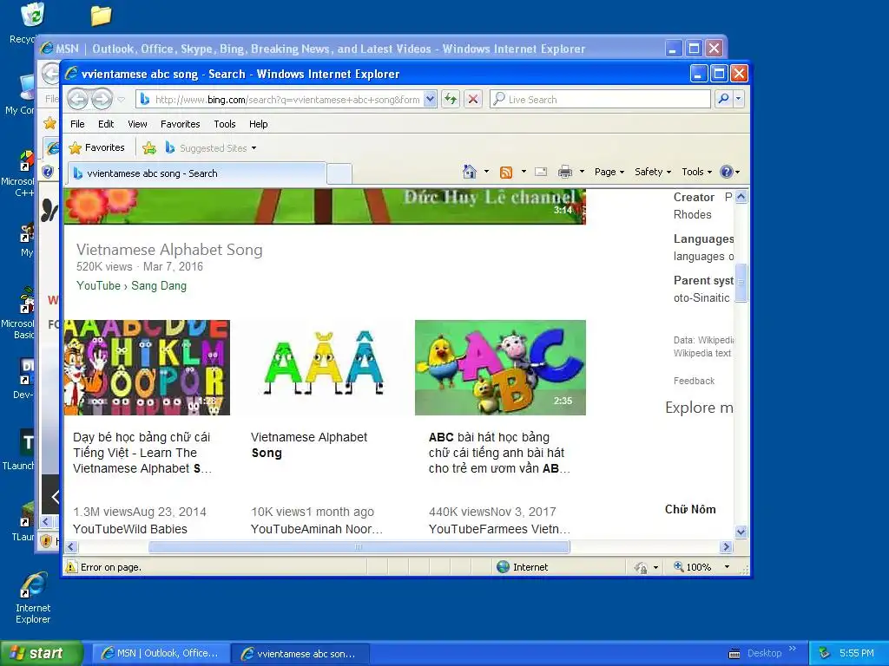Image resolution: width=889 pixels, height=666 pixels.
Task: Open the Dạy bé học bảng chữ cái link
Action: coord(142,453)
